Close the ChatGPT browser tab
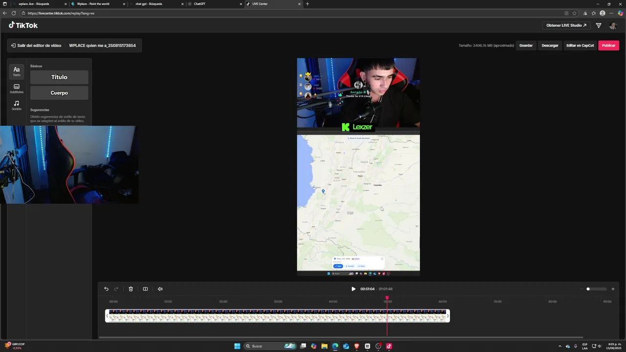 (x=241, y=4)
